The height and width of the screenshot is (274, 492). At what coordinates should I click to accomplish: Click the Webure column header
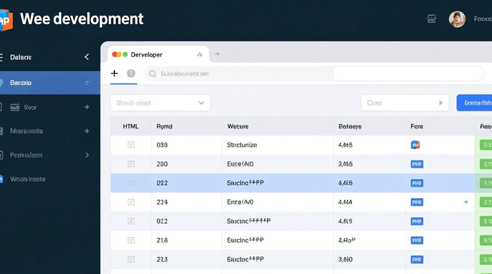click(x=238, y=126)
